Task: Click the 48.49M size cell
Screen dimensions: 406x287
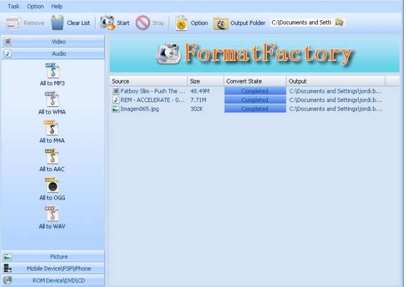Action: click(200, 91)
